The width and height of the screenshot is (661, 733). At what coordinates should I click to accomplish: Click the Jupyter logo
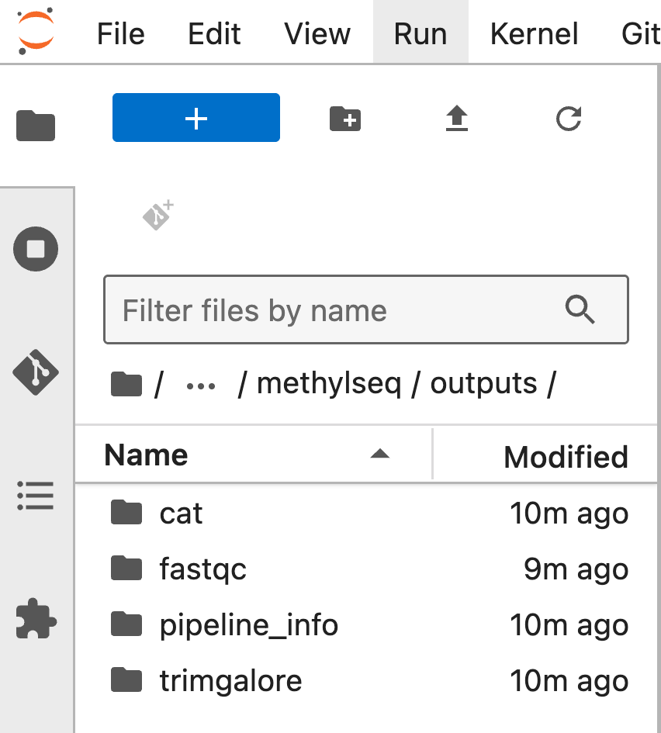(36, 31)
